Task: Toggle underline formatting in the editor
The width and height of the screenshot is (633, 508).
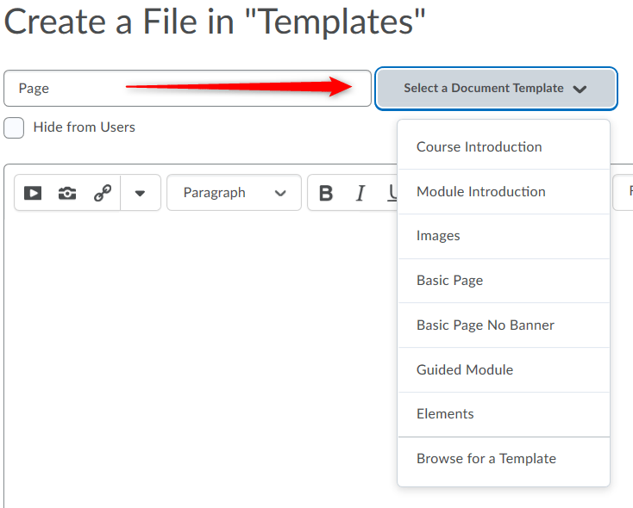Action: [x=391, y=193]
